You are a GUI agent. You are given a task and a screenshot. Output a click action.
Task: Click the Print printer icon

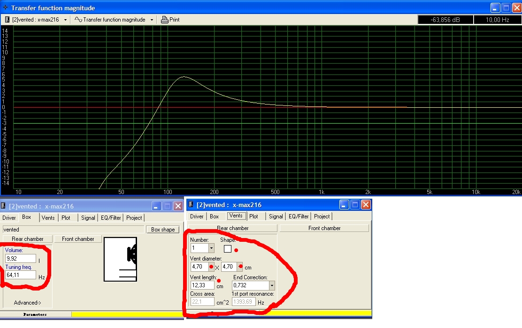tap(164, 20)
